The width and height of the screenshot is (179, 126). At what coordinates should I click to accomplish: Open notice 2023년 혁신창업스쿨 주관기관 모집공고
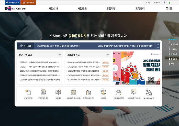point(59,46)
